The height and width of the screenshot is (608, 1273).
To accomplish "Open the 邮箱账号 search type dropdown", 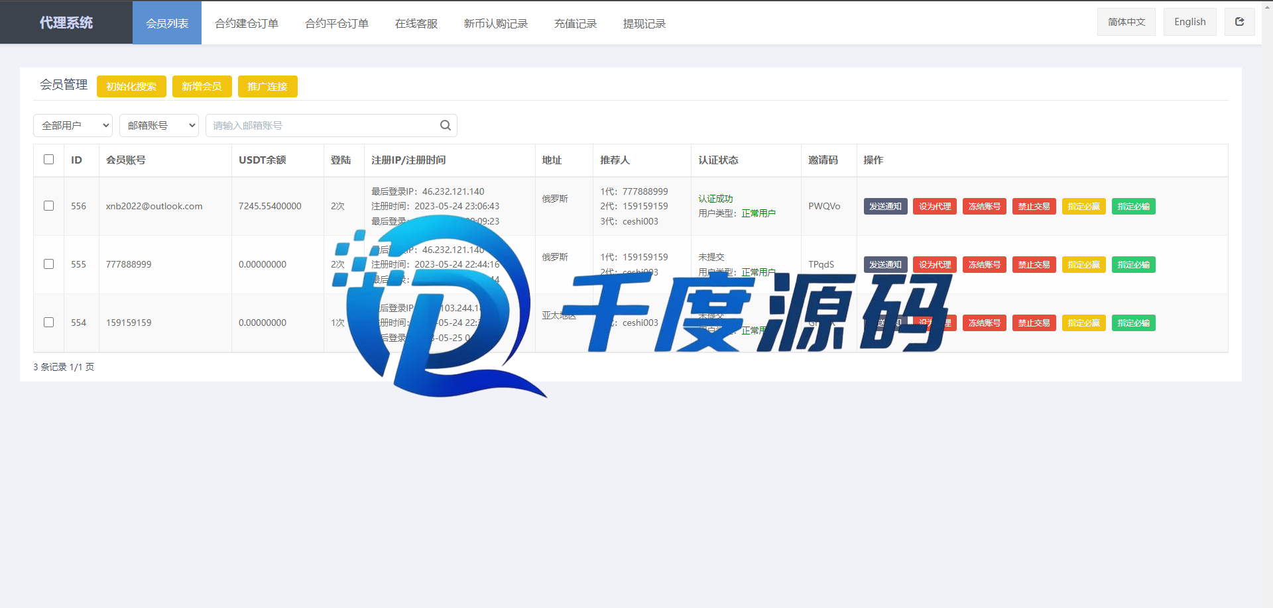I will coord(159,125).
